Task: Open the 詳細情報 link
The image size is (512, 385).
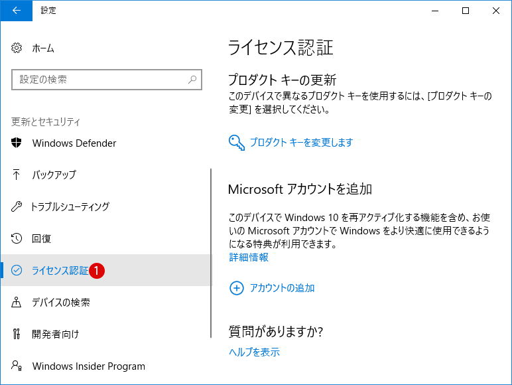Action: (249, 257)
